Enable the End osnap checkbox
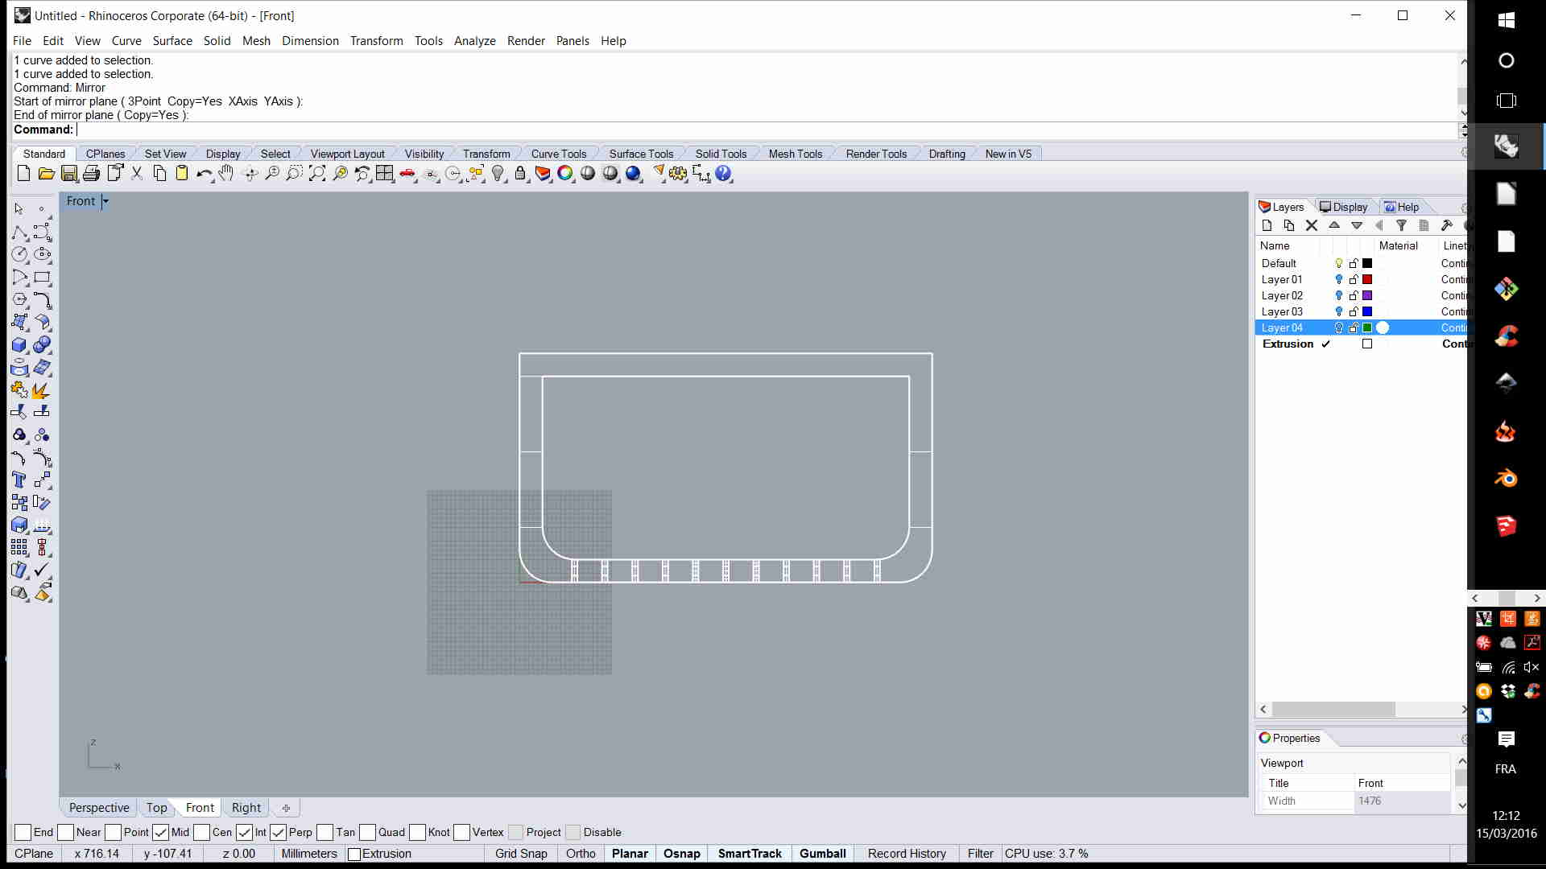1546x869 pixels. pyautogui.click(x=23, y=832)
